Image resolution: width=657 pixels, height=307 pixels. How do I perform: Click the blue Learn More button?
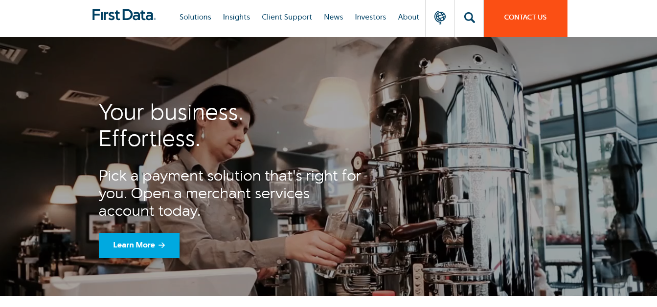coord(139,245)
